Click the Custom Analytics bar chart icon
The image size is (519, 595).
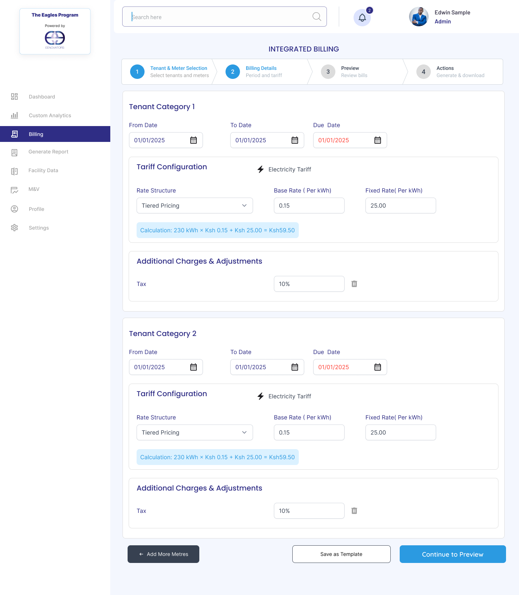coord(14,115)
